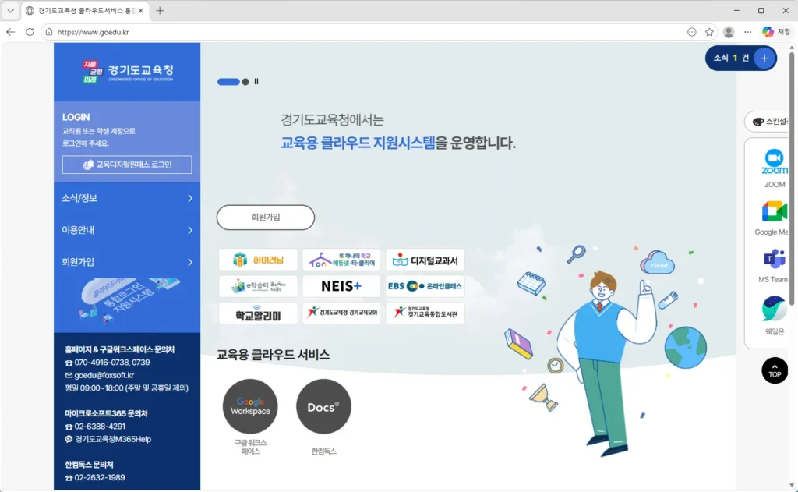Click phone number 02-2632-1989

pos(100,478)
